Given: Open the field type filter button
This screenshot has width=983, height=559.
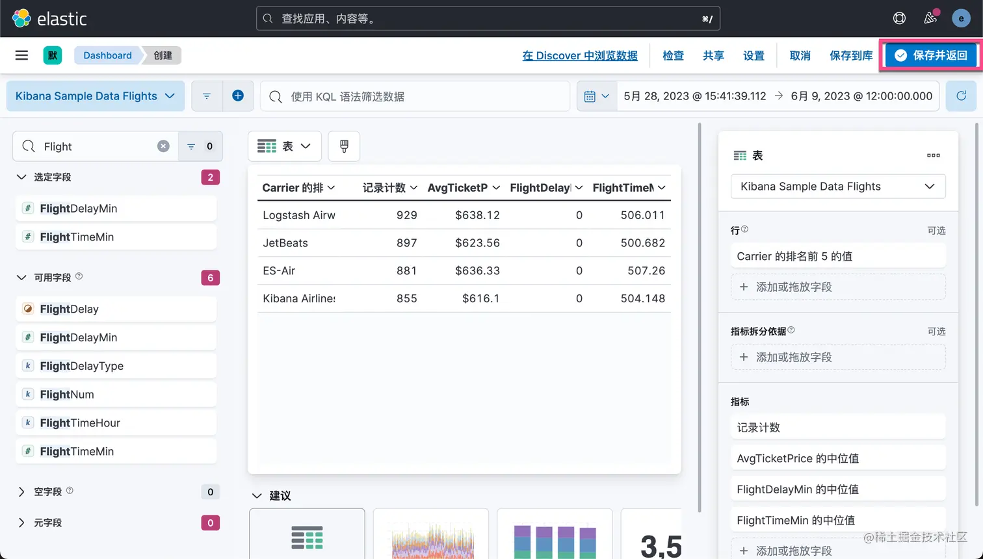Looking at the screenshot, I should pos(200,146).
